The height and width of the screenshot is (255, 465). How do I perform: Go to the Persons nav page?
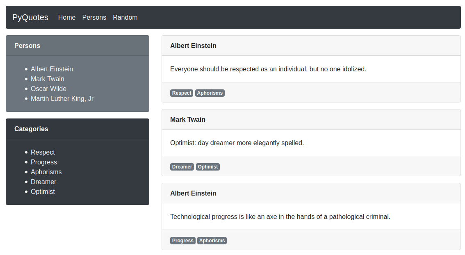[x=94, y=17]
